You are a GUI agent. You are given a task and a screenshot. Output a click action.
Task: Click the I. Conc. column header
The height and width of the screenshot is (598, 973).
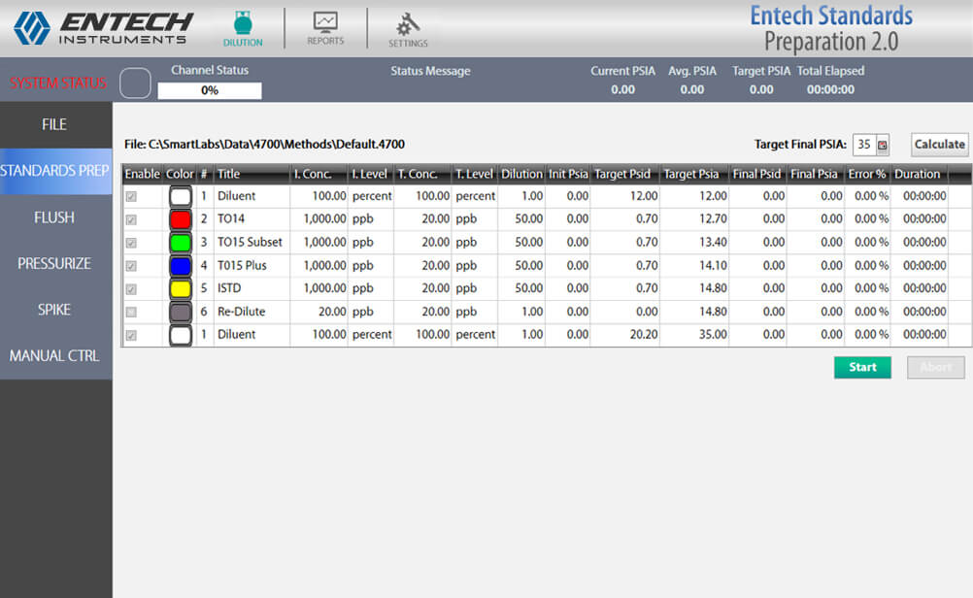[319, 175]
